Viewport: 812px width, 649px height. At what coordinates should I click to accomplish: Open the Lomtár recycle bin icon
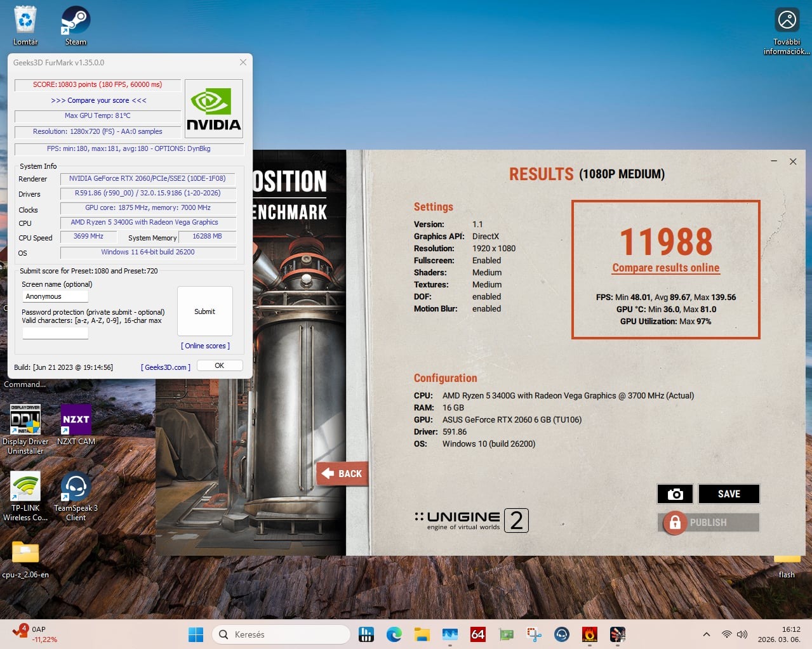pos(25,25)
